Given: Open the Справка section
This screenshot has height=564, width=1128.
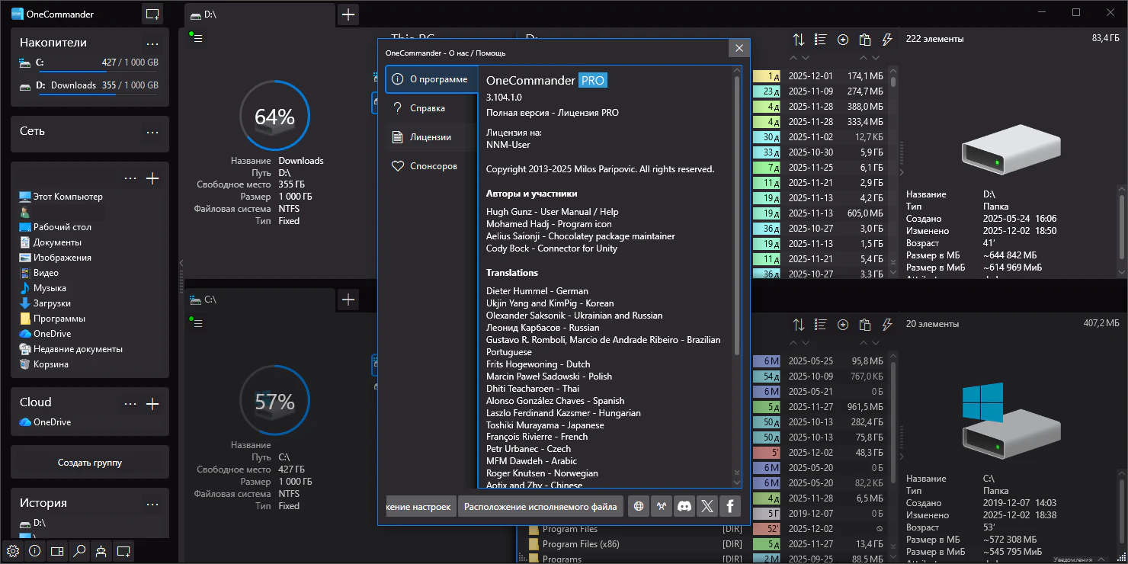Looking at the screenshot, I should pos(427,108).
